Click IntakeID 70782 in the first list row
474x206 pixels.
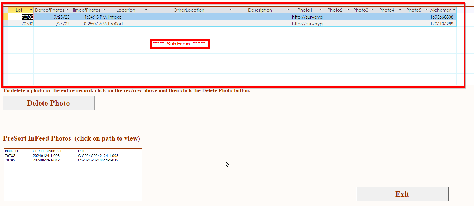[x=10, y=156]
